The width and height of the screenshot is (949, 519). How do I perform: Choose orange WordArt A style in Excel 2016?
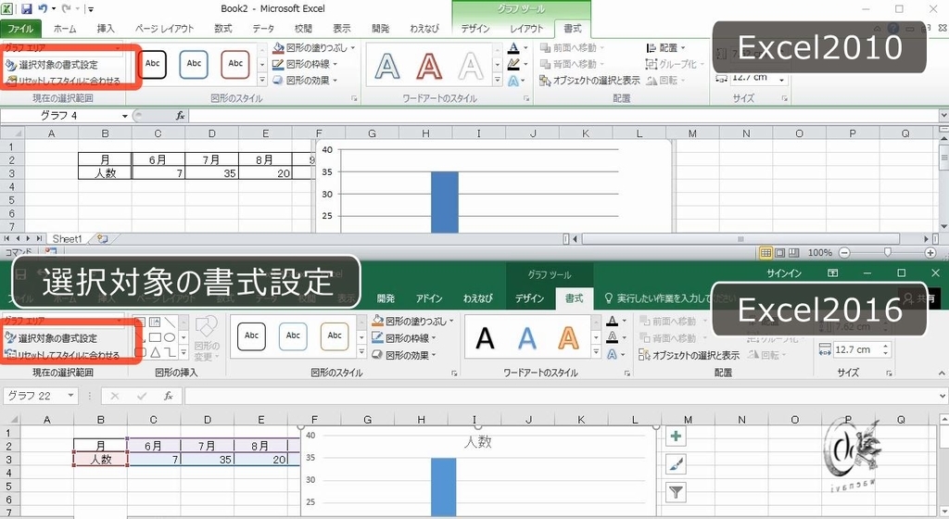click(568, 339)
